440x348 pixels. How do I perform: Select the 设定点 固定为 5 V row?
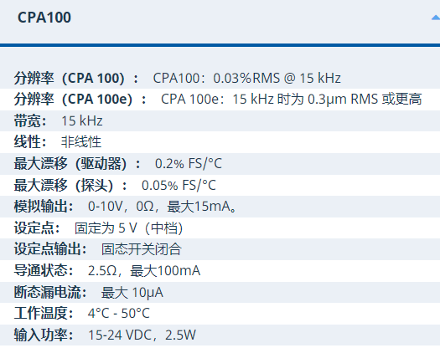tap(220, 228)
